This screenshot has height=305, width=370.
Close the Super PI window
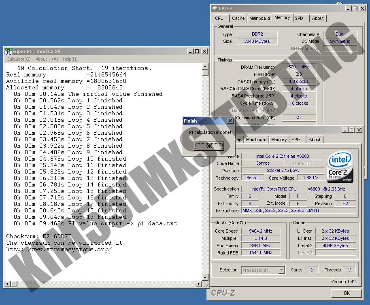click(x=204, y=51)
